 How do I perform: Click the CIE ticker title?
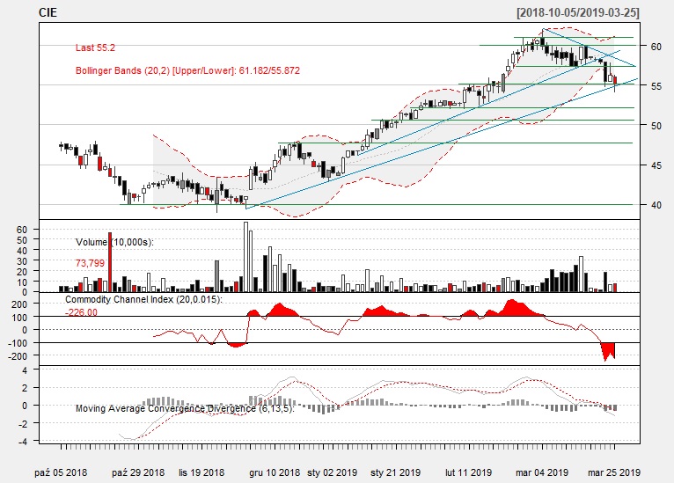point(48,12)
